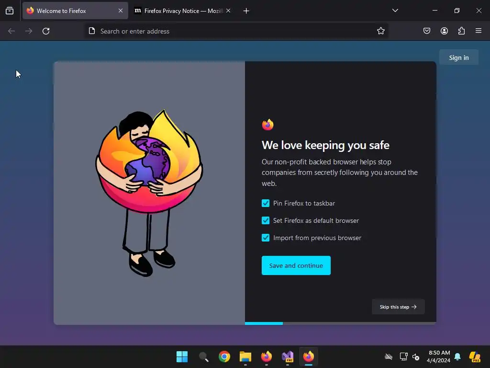Open notifications with the bell icon

tap(457, 356)
